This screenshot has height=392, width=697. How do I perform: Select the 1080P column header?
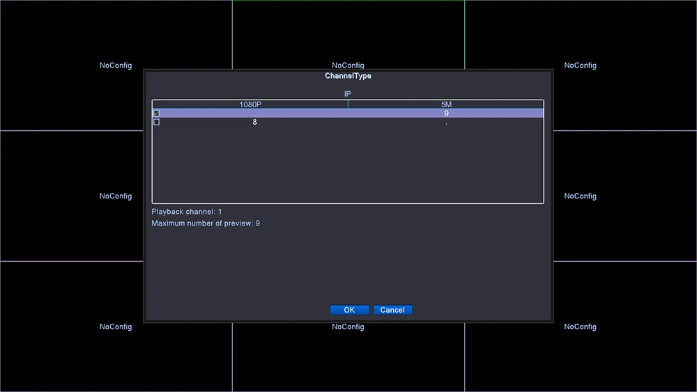click(x=250, y=104)
